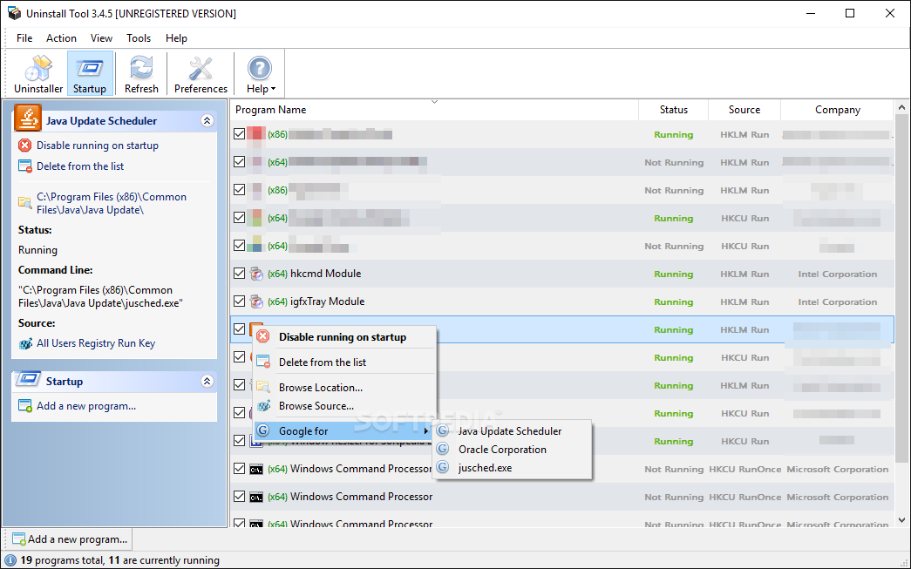
Task: Click the Uninstall Tool title bar icon
Action: pos(14,13)
